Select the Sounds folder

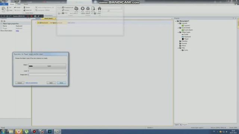(x=184, y=44)
